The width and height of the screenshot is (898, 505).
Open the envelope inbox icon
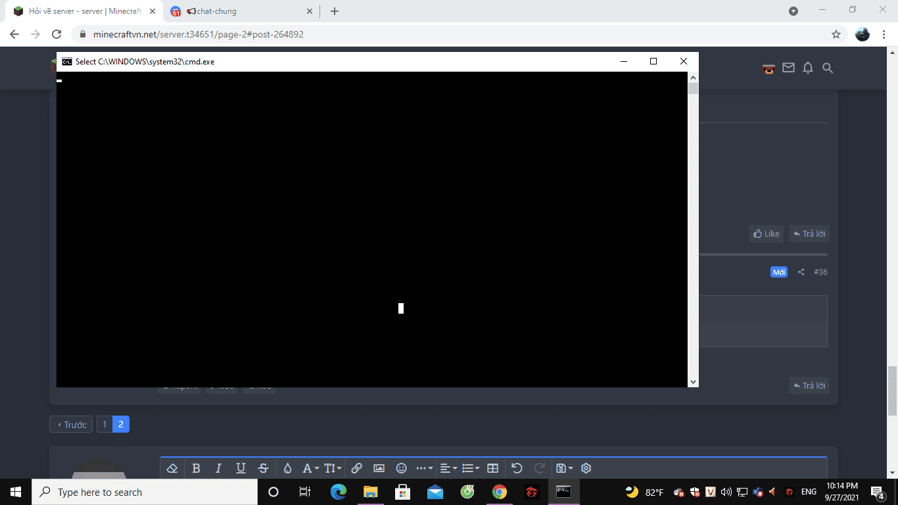pyautogui.click(x=788, y=68)
